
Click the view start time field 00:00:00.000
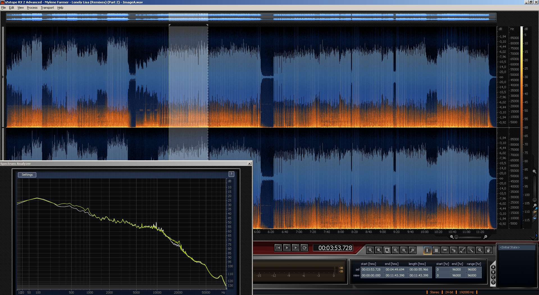(372, 275)
